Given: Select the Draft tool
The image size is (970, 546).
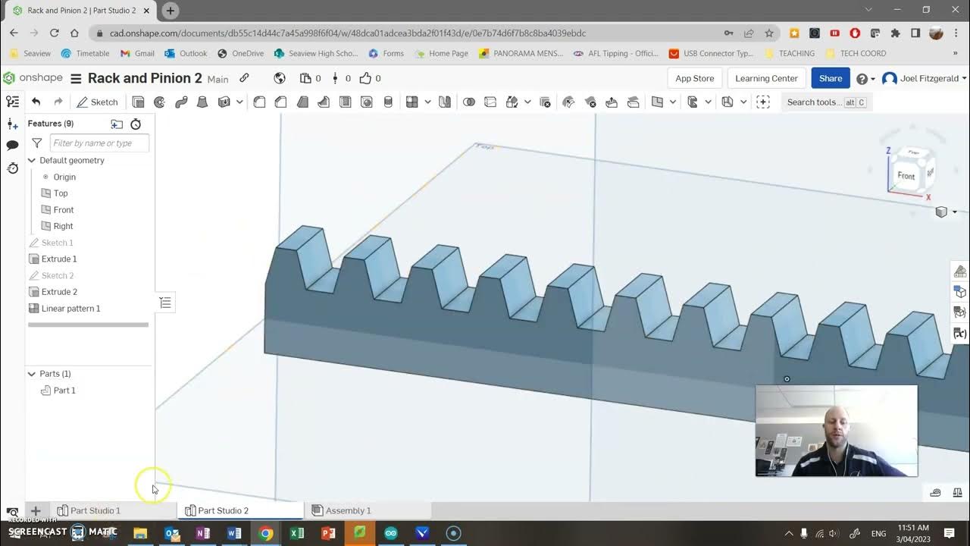Looking at the screenshot, I should coord(302,102).
